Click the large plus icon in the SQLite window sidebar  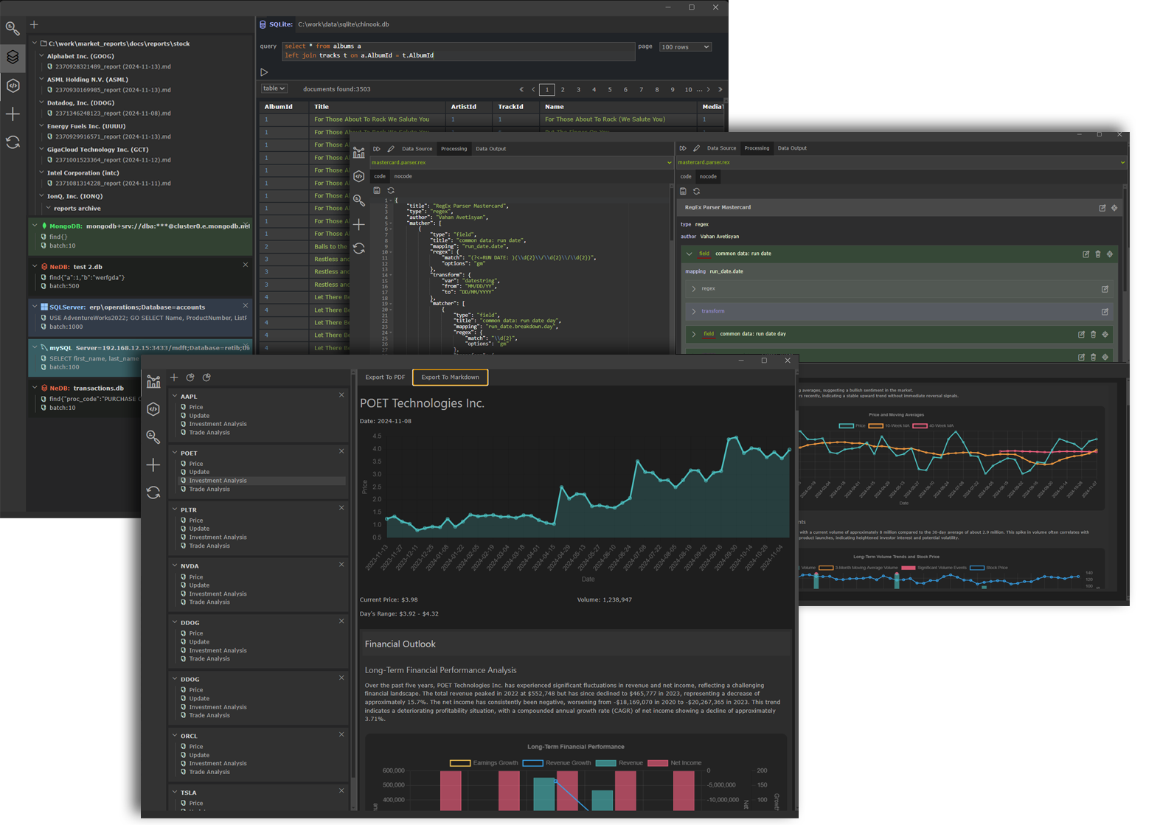pyautogui.click(x=13, y=114)
